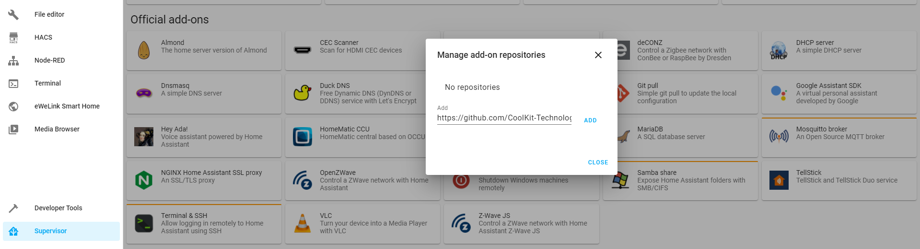Click the Google Assistant SDK icon
Screen dimensions: 920x249
click(x=779, y=93)
